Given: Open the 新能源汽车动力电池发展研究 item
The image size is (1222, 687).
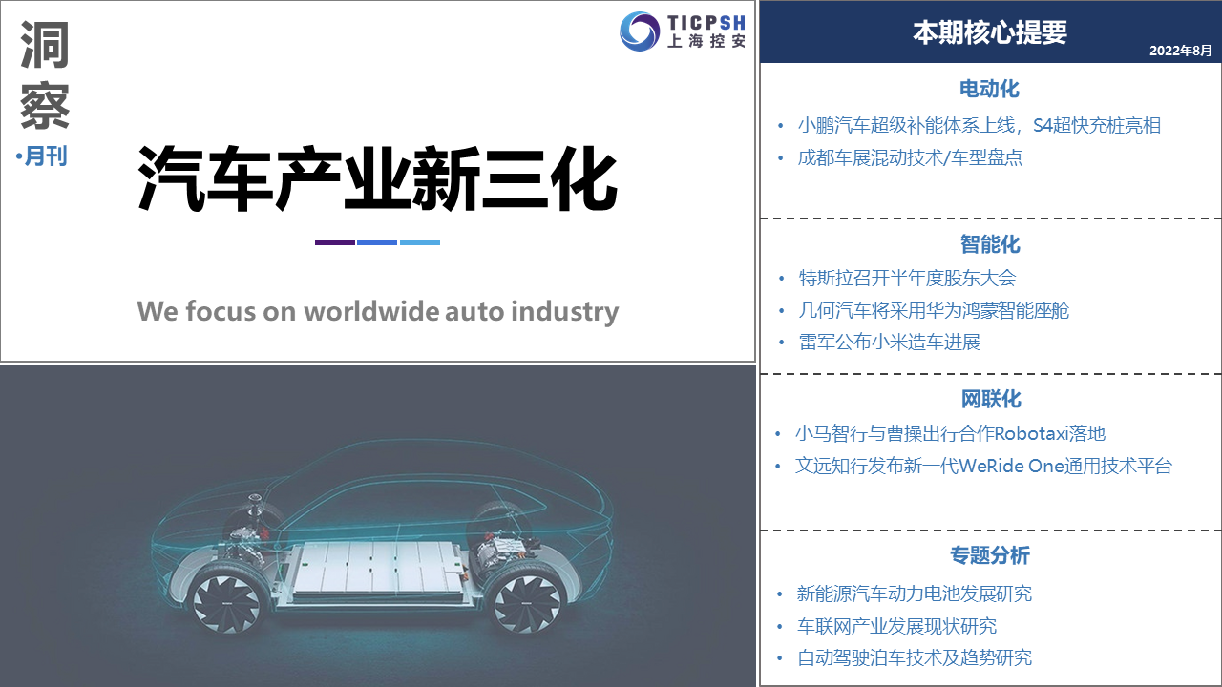Looking at the screenshot, I should pyautogui.click(x=915, y=593).
